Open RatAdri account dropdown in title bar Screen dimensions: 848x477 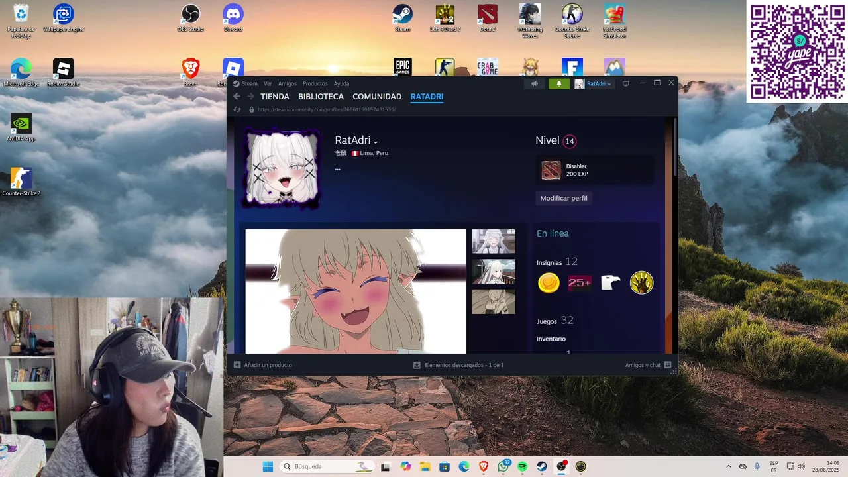(x=594, y=83)
